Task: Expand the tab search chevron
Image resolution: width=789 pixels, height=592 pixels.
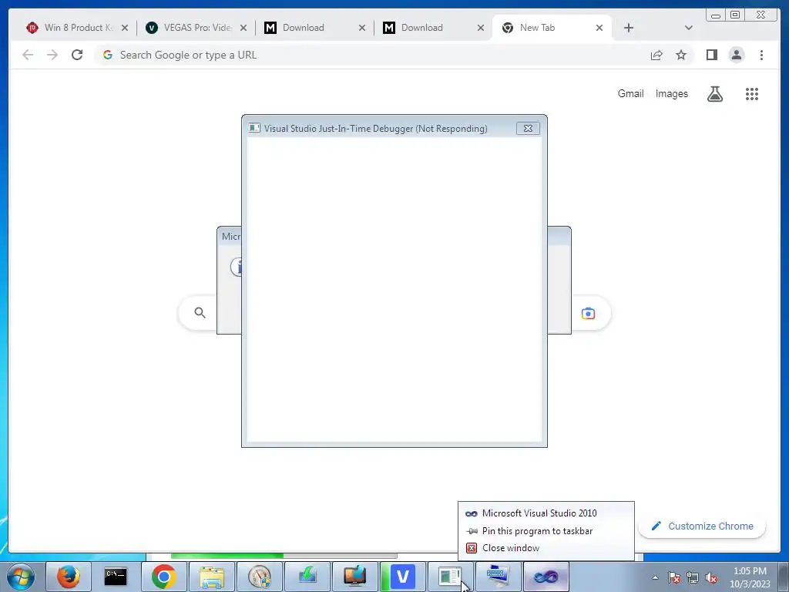Action: coord(689,28)
